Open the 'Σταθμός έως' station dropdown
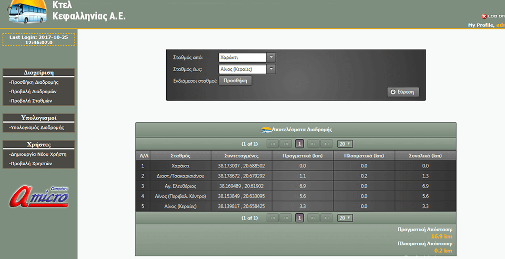This screenshot has height=259, width=505. point(271,69)
